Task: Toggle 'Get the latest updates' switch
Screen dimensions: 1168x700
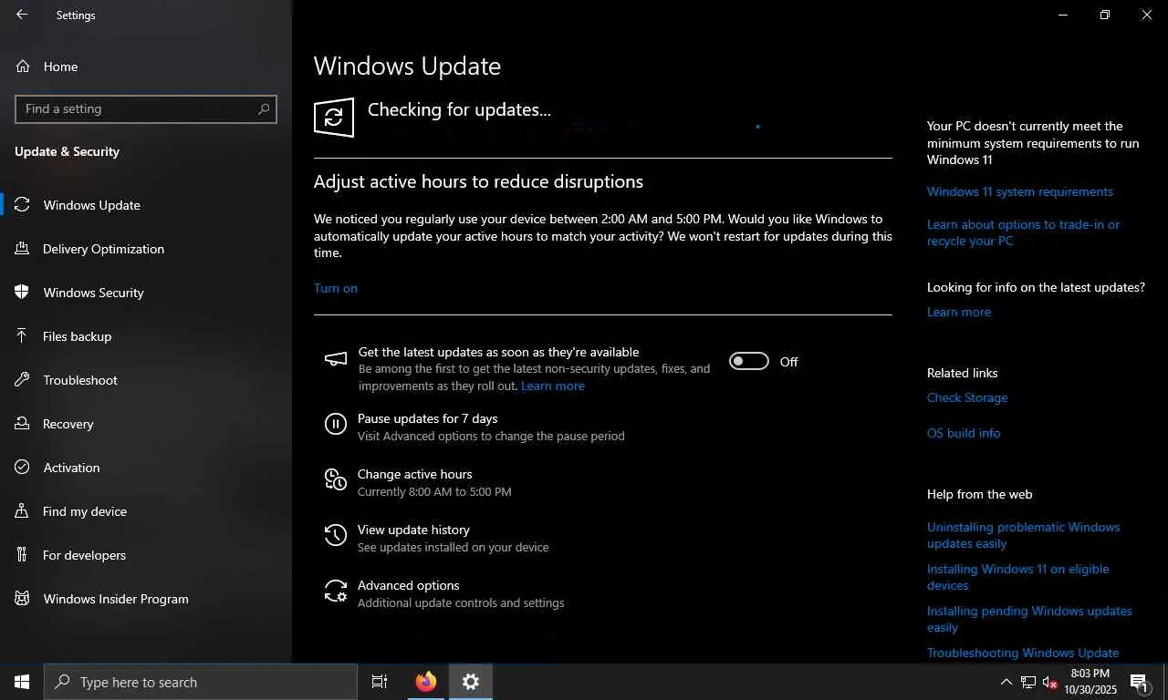Action: tap(749, 362)
